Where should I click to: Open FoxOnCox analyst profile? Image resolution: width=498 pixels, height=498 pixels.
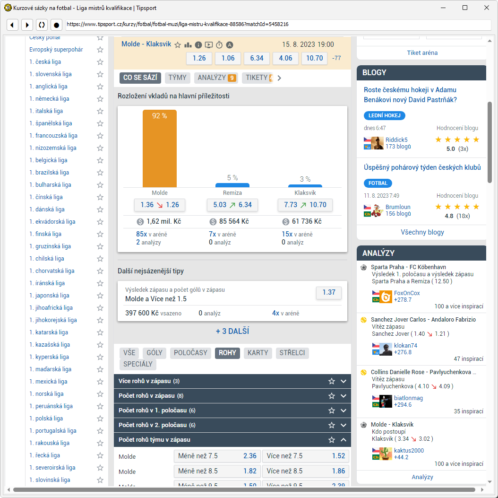(406, 293)
